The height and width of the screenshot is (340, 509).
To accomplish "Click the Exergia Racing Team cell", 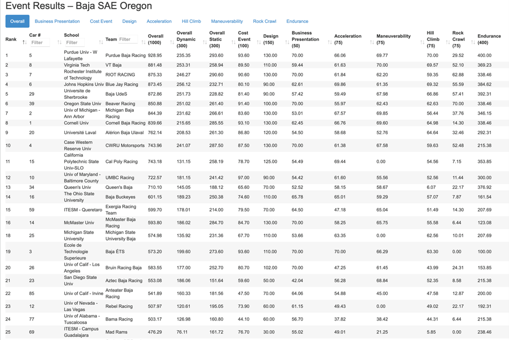I will (x=121, y=210).
